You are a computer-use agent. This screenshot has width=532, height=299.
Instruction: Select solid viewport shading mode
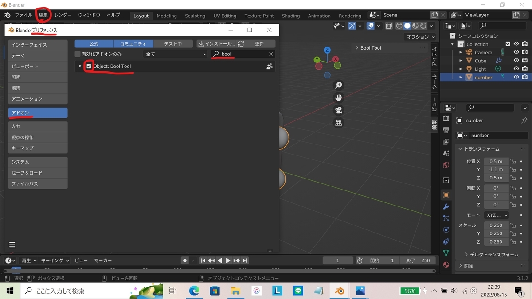(x=407, y=26)
